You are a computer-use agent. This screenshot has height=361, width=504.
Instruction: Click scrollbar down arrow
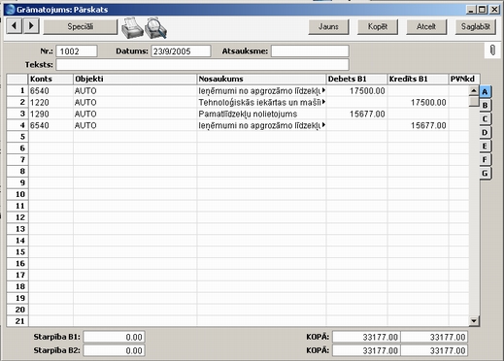[474, 321]
